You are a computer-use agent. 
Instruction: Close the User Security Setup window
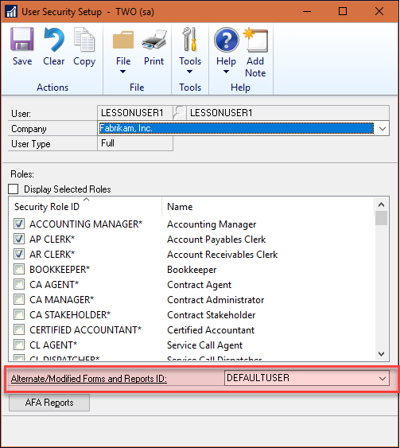click(379, 11)
